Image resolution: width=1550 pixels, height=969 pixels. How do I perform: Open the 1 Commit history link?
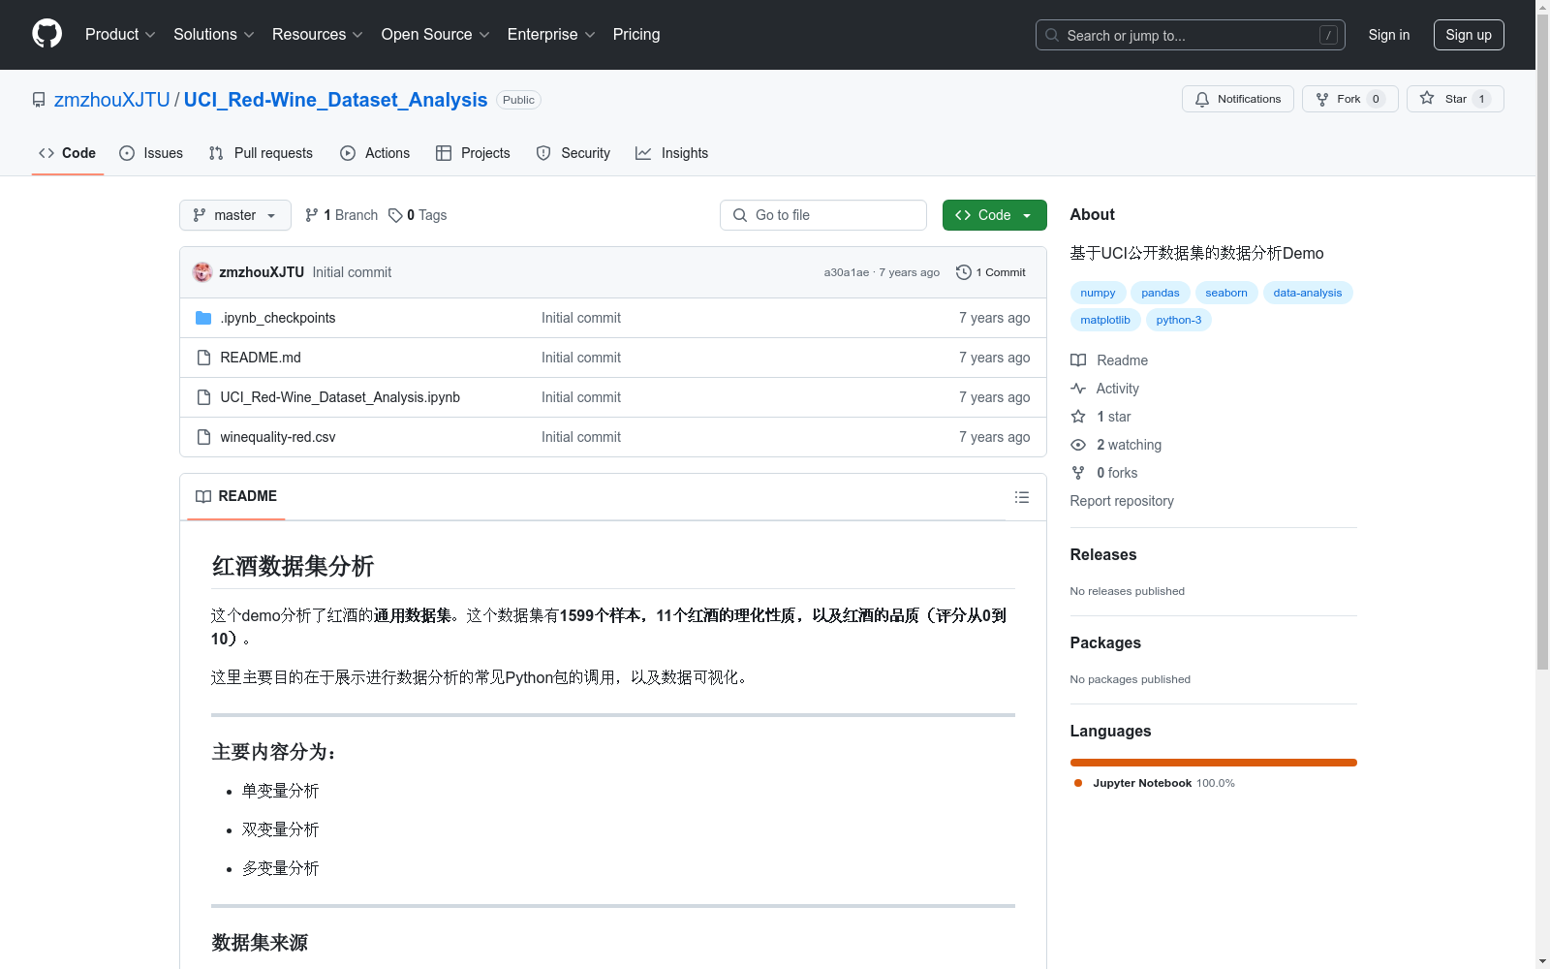click(991, 272)
